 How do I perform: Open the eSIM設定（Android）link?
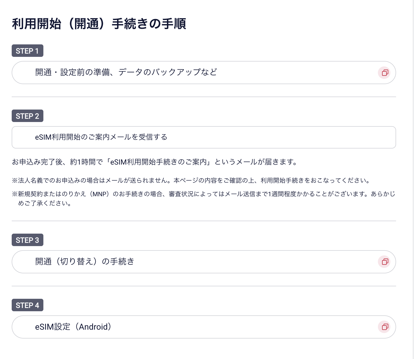pos(73,327)
